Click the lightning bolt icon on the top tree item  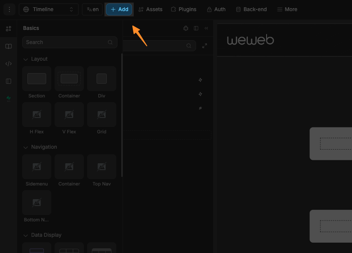(200, 80)
